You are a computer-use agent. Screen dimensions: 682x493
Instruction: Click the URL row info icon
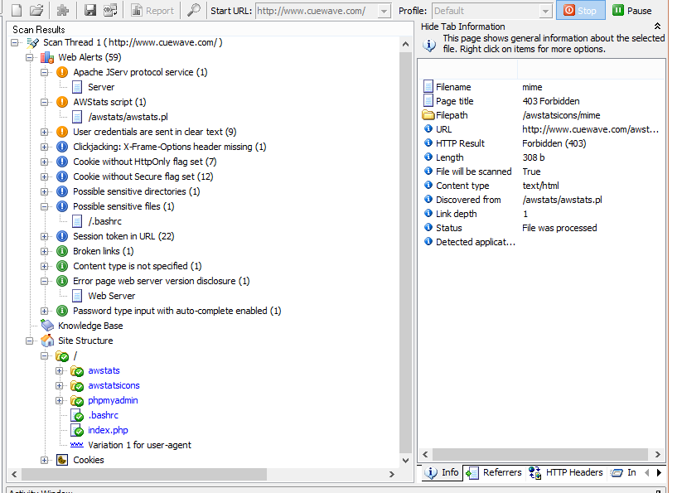428,129
